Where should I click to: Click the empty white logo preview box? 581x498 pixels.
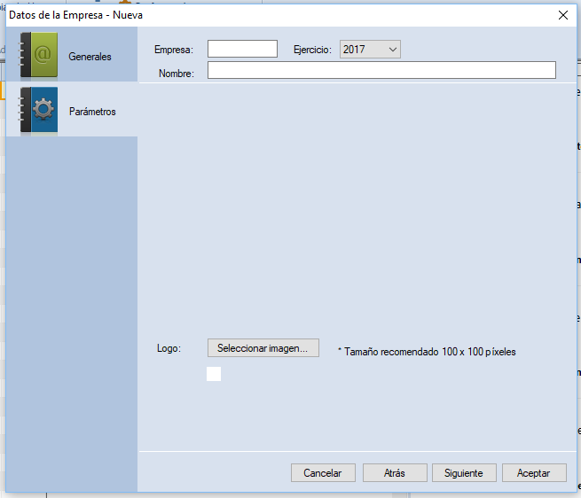click(214, 374)
